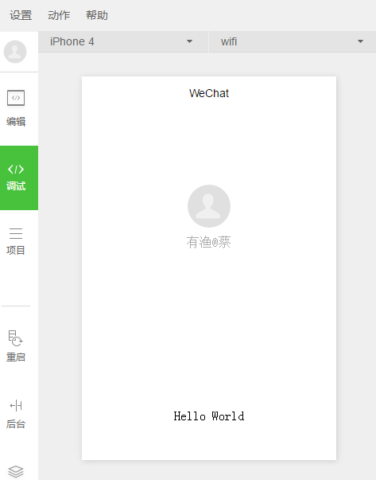376x480 pixels.
Task: Click the 重启 restart icon
Action: pyautogui.click(x=16, y=338)
